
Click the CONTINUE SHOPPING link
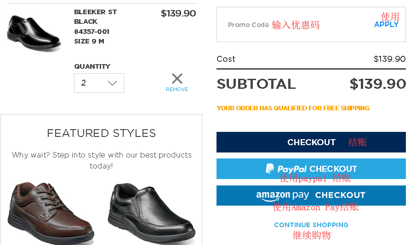[x=311, y=225]
